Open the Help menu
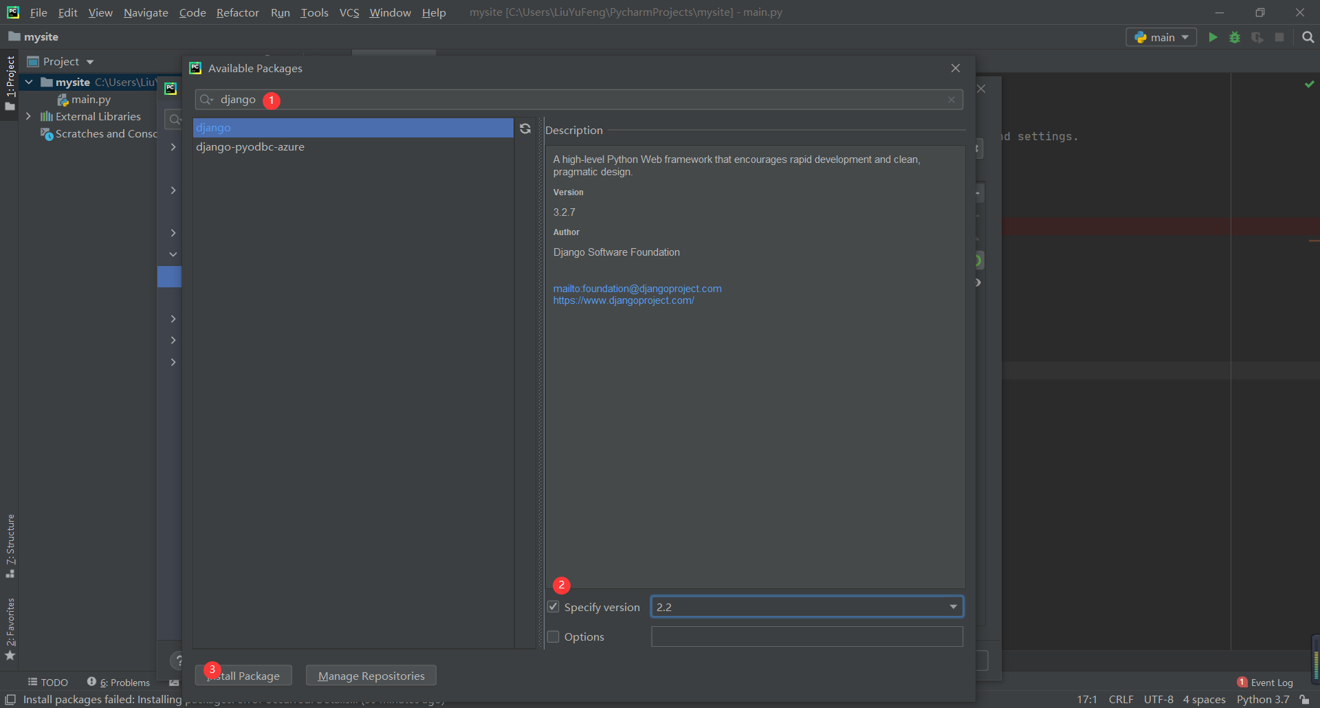The image size is (1320, 708). [x=434, y=12]
